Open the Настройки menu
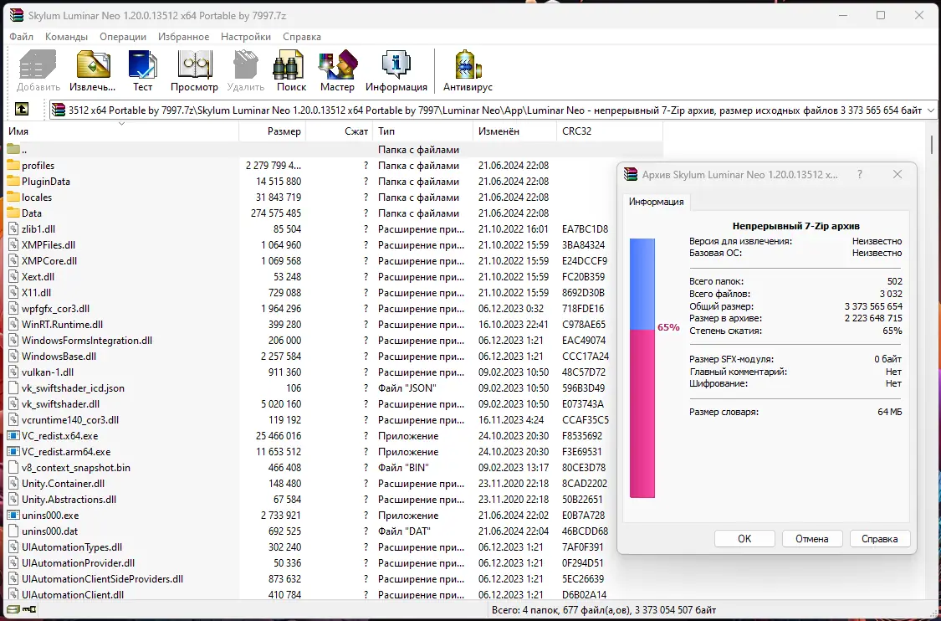The width and height of the screenshot is (941, 621). click(x=246, y=37)
